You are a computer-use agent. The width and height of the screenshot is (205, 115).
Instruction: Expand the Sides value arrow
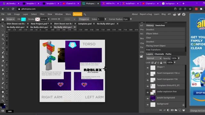coord(105,19)
